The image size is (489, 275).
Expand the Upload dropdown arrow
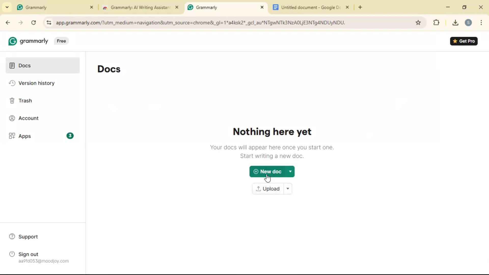288,189
